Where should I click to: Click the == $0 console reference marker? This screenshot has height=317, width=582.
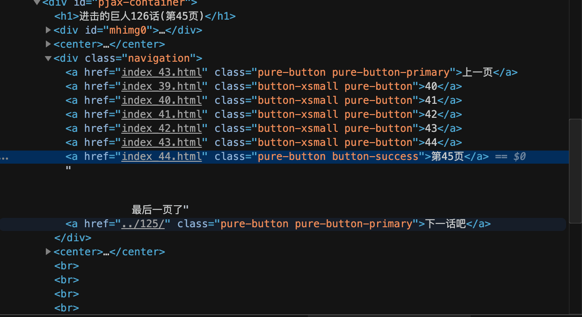(x=510, y=157)
